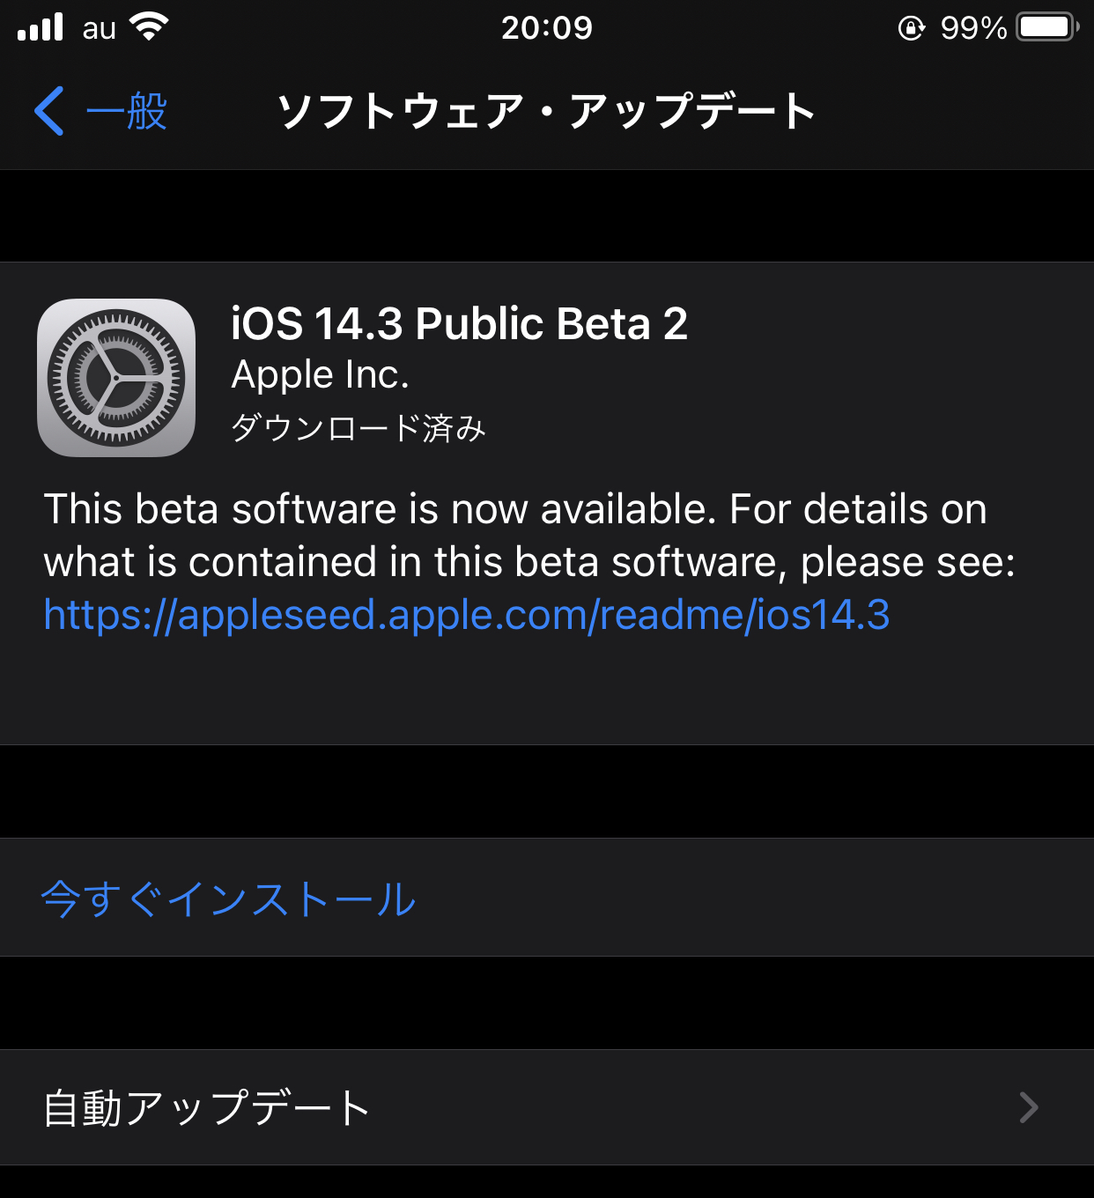Tap the 99% battery percentage text
Image resolution: width=1094 pixels, height=1198 pixels.
tap(973, 28)
